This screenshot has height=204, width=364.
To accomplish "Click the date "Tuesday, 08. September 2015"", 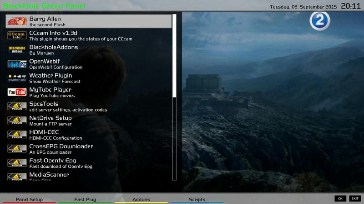I will pos(303,7).
